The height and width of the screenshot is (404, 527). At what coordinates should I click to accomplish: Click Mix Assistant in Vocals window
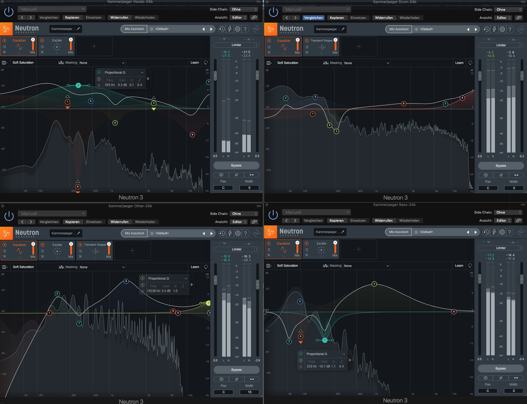(x=134, y=29)
